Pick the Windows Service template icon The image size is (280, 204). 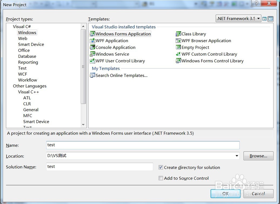(x=92, y=54)
